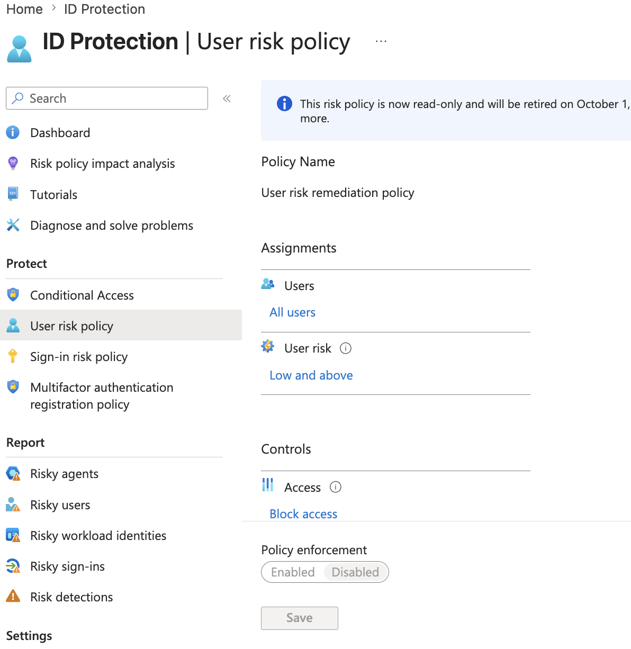Focus the sidebar Search field
The width and height of the screenshot is (631, 649).
pos(107,98)
